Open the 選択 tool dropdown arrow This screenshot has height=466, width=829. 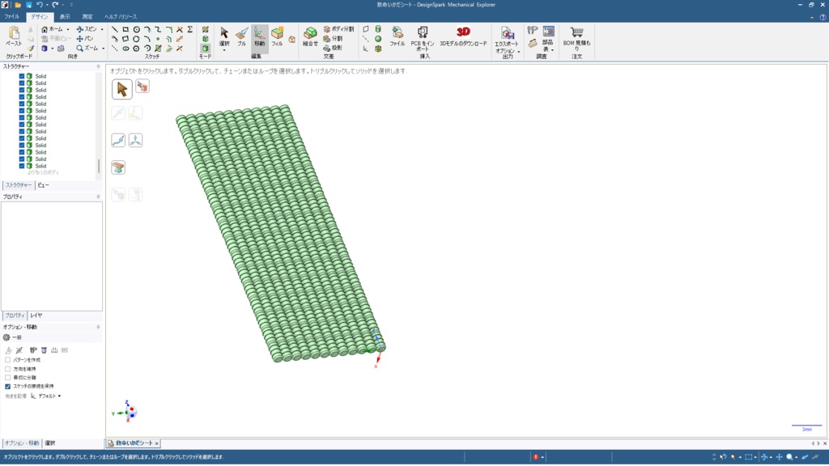tap(224, 50)
